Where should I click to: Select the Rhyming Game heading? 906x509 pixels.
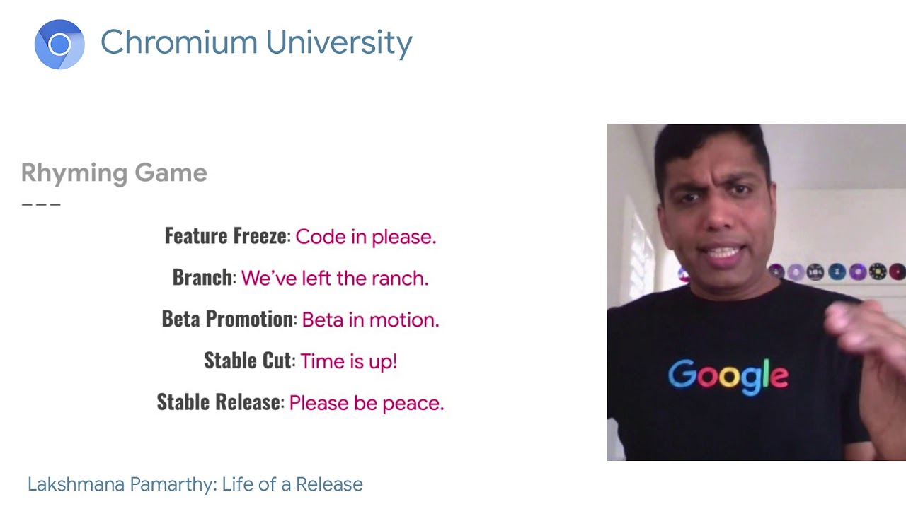114,173
